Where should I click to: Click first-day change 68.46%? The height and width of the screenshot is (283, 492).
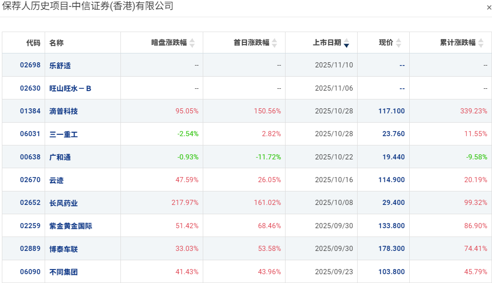pos(269,226)
